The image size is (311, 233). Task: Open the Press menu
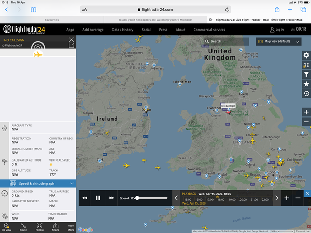[x=163, y=30]
